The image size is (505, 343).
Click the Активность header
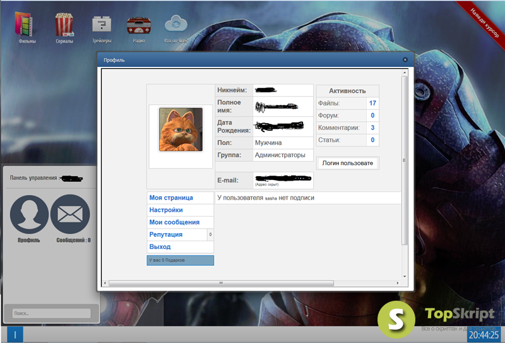347,91
